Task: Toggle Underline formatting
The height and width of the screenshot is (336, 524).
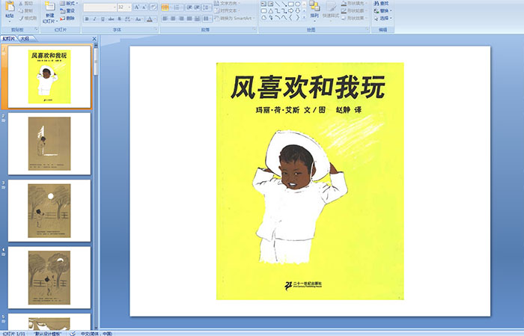Action: click(103, 19)
